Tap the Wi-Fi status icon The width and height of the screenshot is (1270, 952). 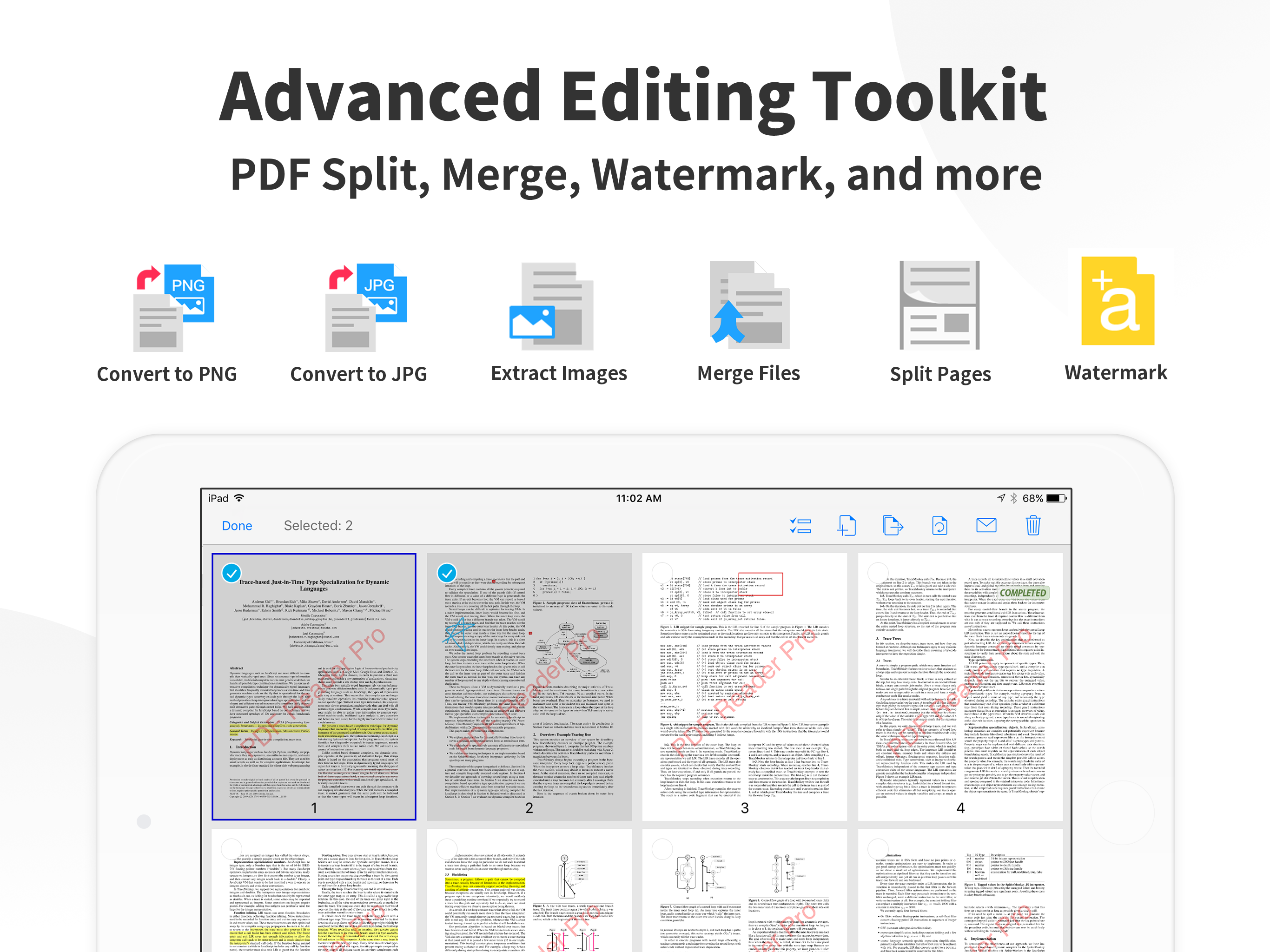(239, 498)
